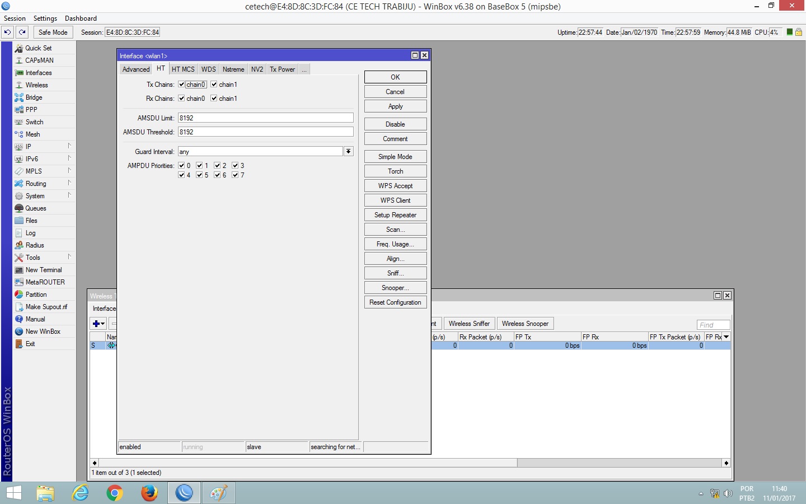Click the Scan... button
This screenshot has height=504, width=806.
pos(395,230)
